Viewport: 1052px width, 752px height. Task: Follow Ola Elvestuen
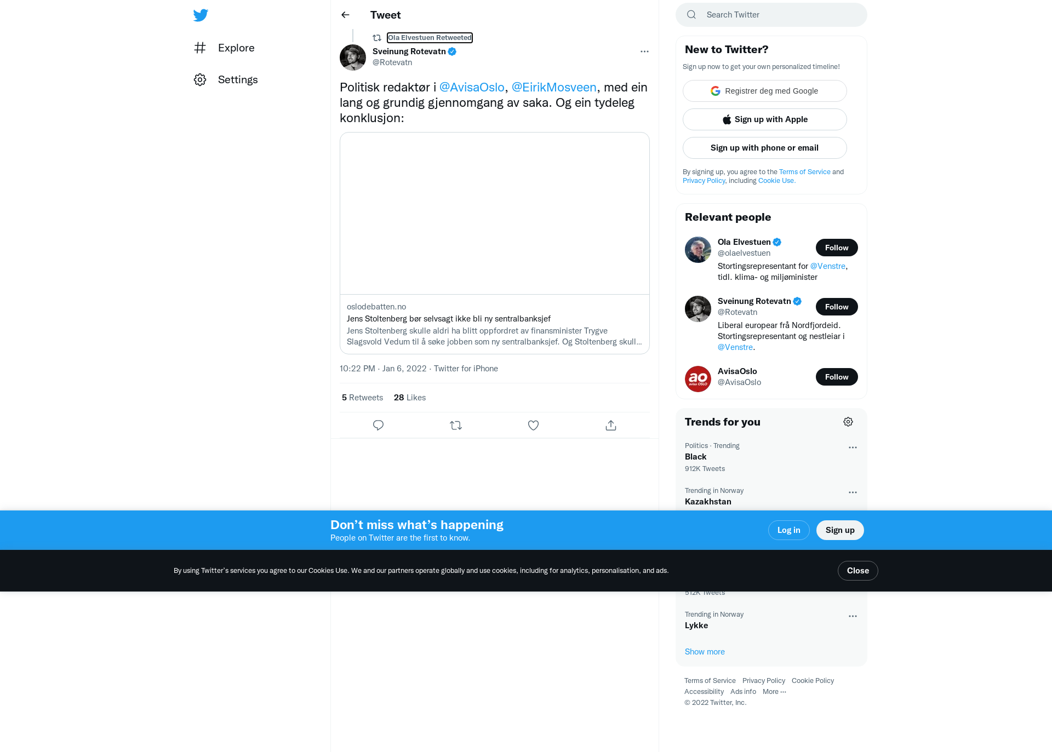tap(837, 248)
